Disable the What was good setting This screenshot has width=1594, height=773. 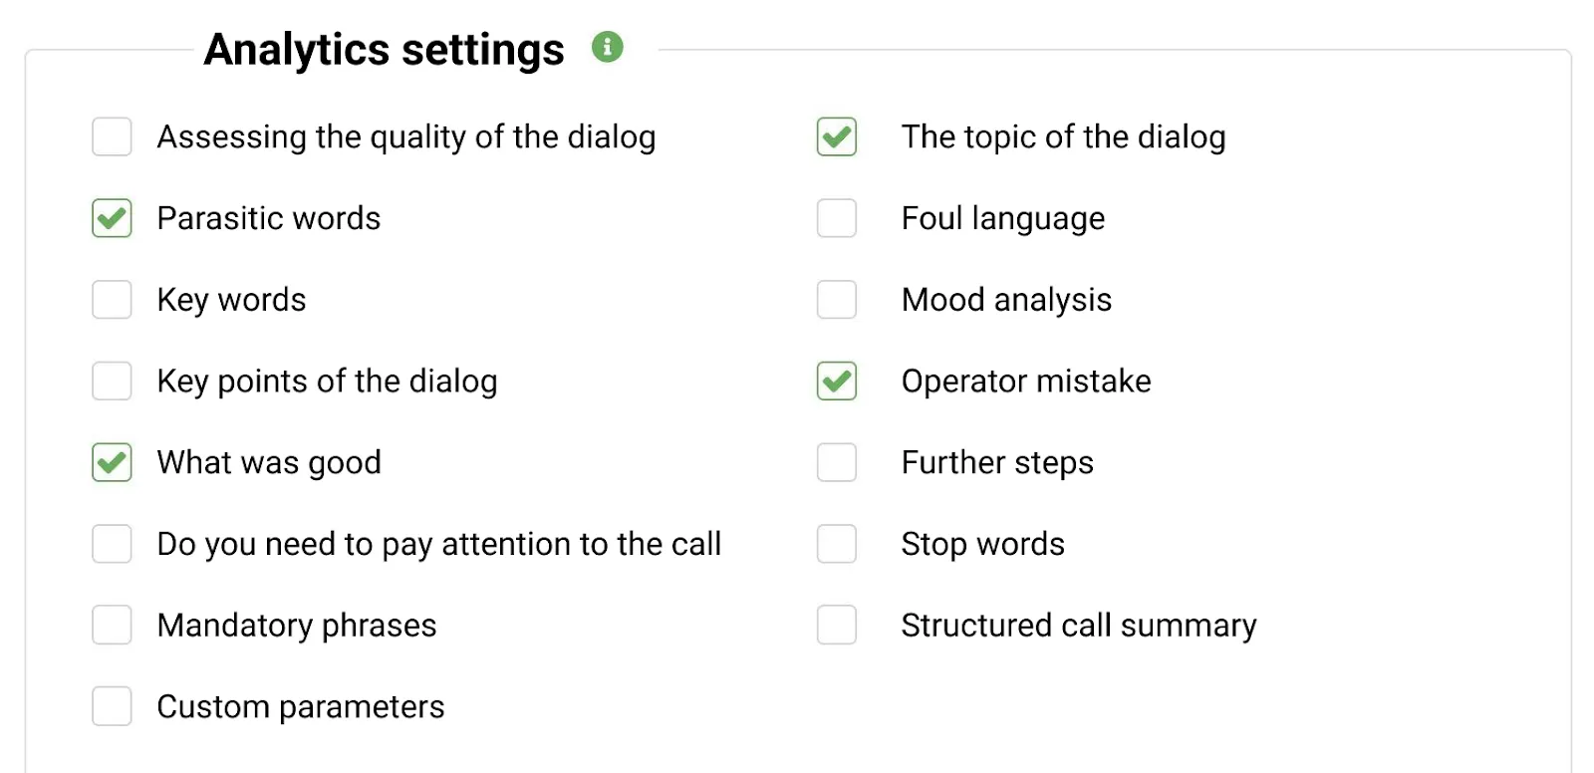pos(112,462)
